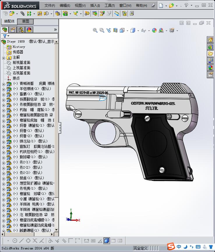Click the Mate paperclip icon
The height and width of the screenshot is (252, 215).
click(x=22, y=13)
